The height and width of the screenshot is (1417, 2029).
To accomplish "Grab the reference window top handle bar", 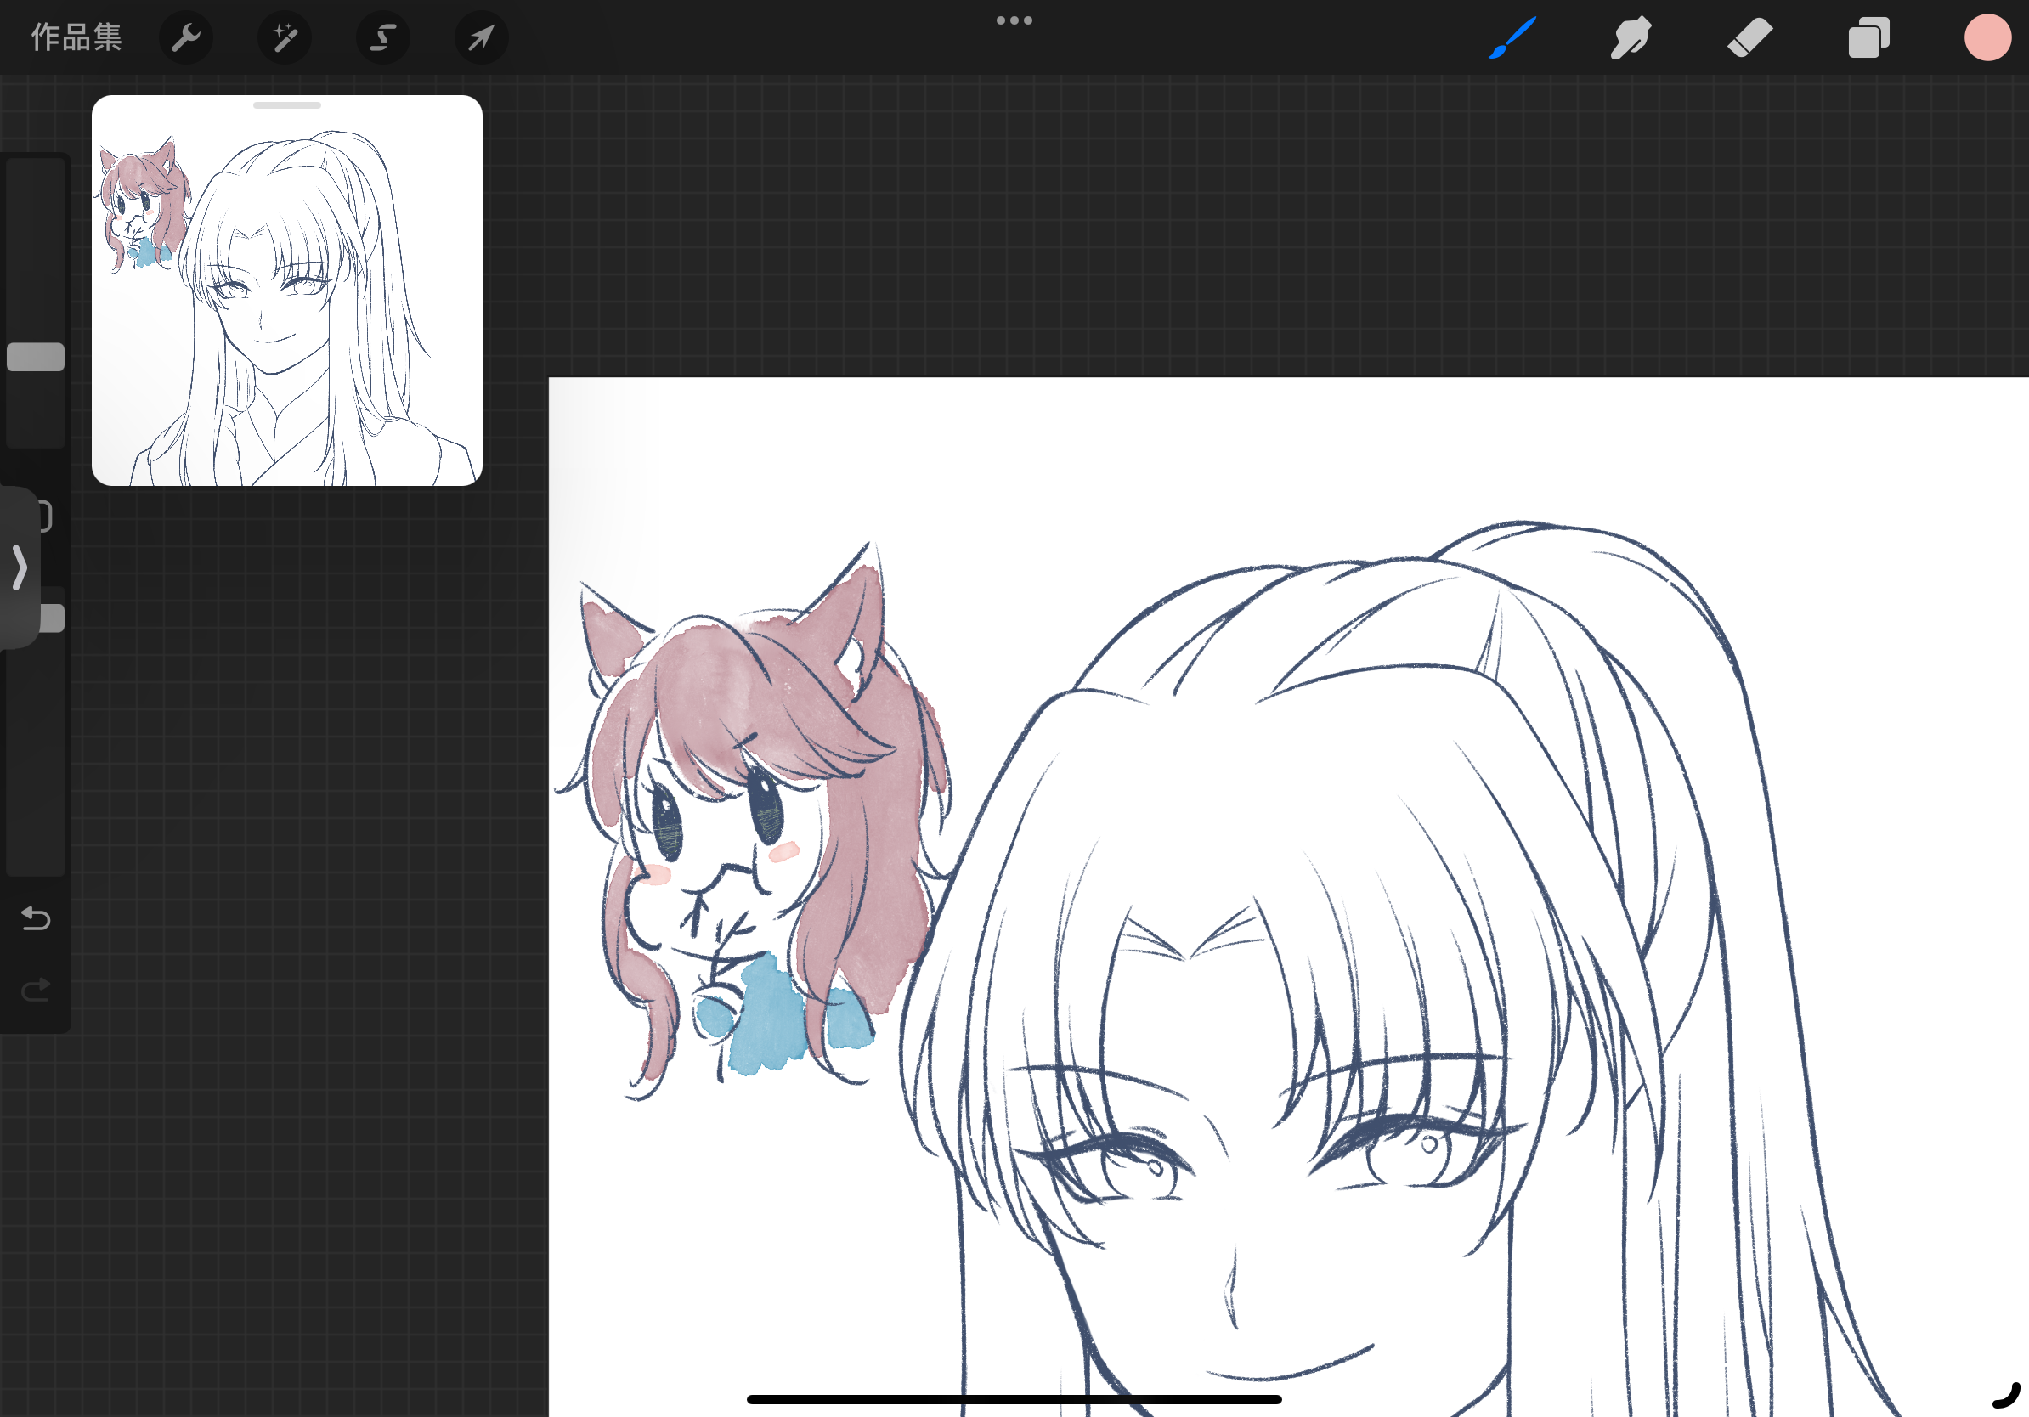I will tap(287, 105).
